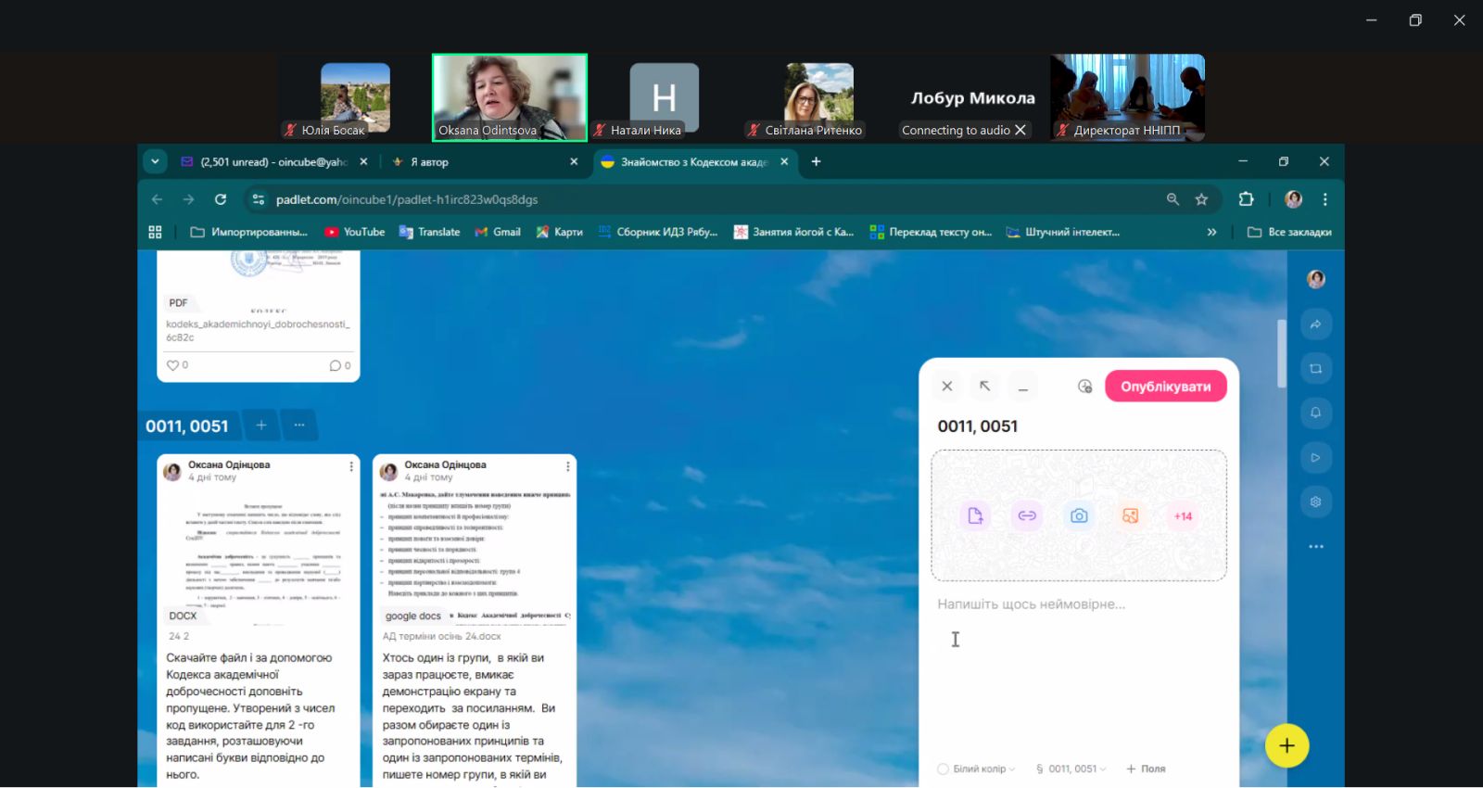Expand the 0011, 0051 section selector
Screen dimensions: 1483x788
[1071, 769]
